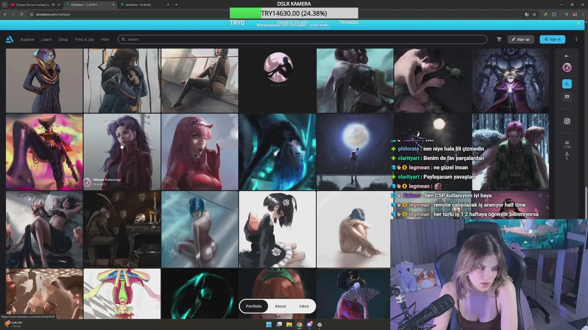Open the woman with turtle artwork
The image size is (588, 330).
click(433, 81)
